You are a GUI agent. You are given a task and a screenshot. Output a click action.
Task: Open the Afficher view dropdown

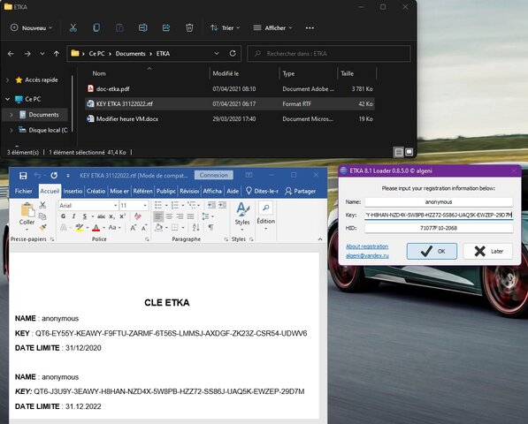pos(272,28)
